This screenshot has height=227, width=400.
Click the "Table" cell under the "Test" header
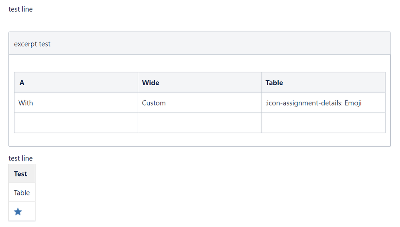(22, 193)
